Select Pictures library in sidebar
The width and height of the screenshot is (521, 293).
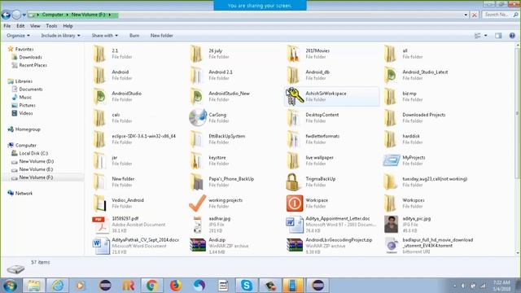click(27, 105)
